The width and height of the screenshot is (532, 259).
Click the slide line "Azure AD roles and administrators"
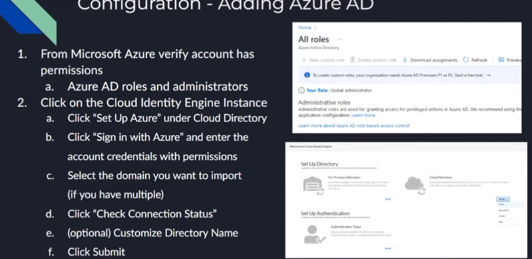click(x=158, y=86)
